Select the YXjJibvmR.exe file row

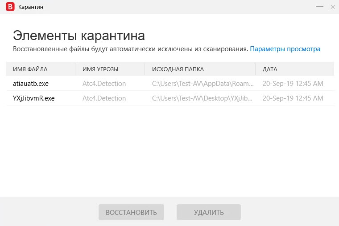click(x=34, y=98)
